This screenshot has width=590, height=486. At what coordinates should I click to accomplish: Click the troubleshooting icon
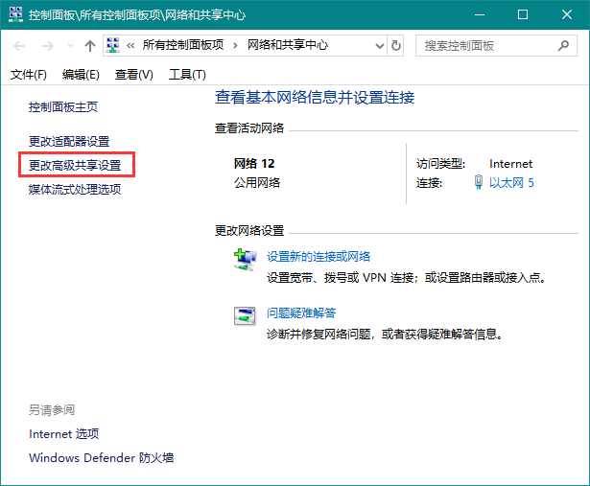point(245,315)
